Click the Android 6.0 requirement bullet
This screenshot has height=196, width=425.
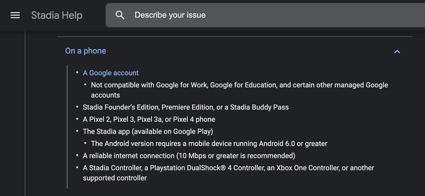[209, 143]
